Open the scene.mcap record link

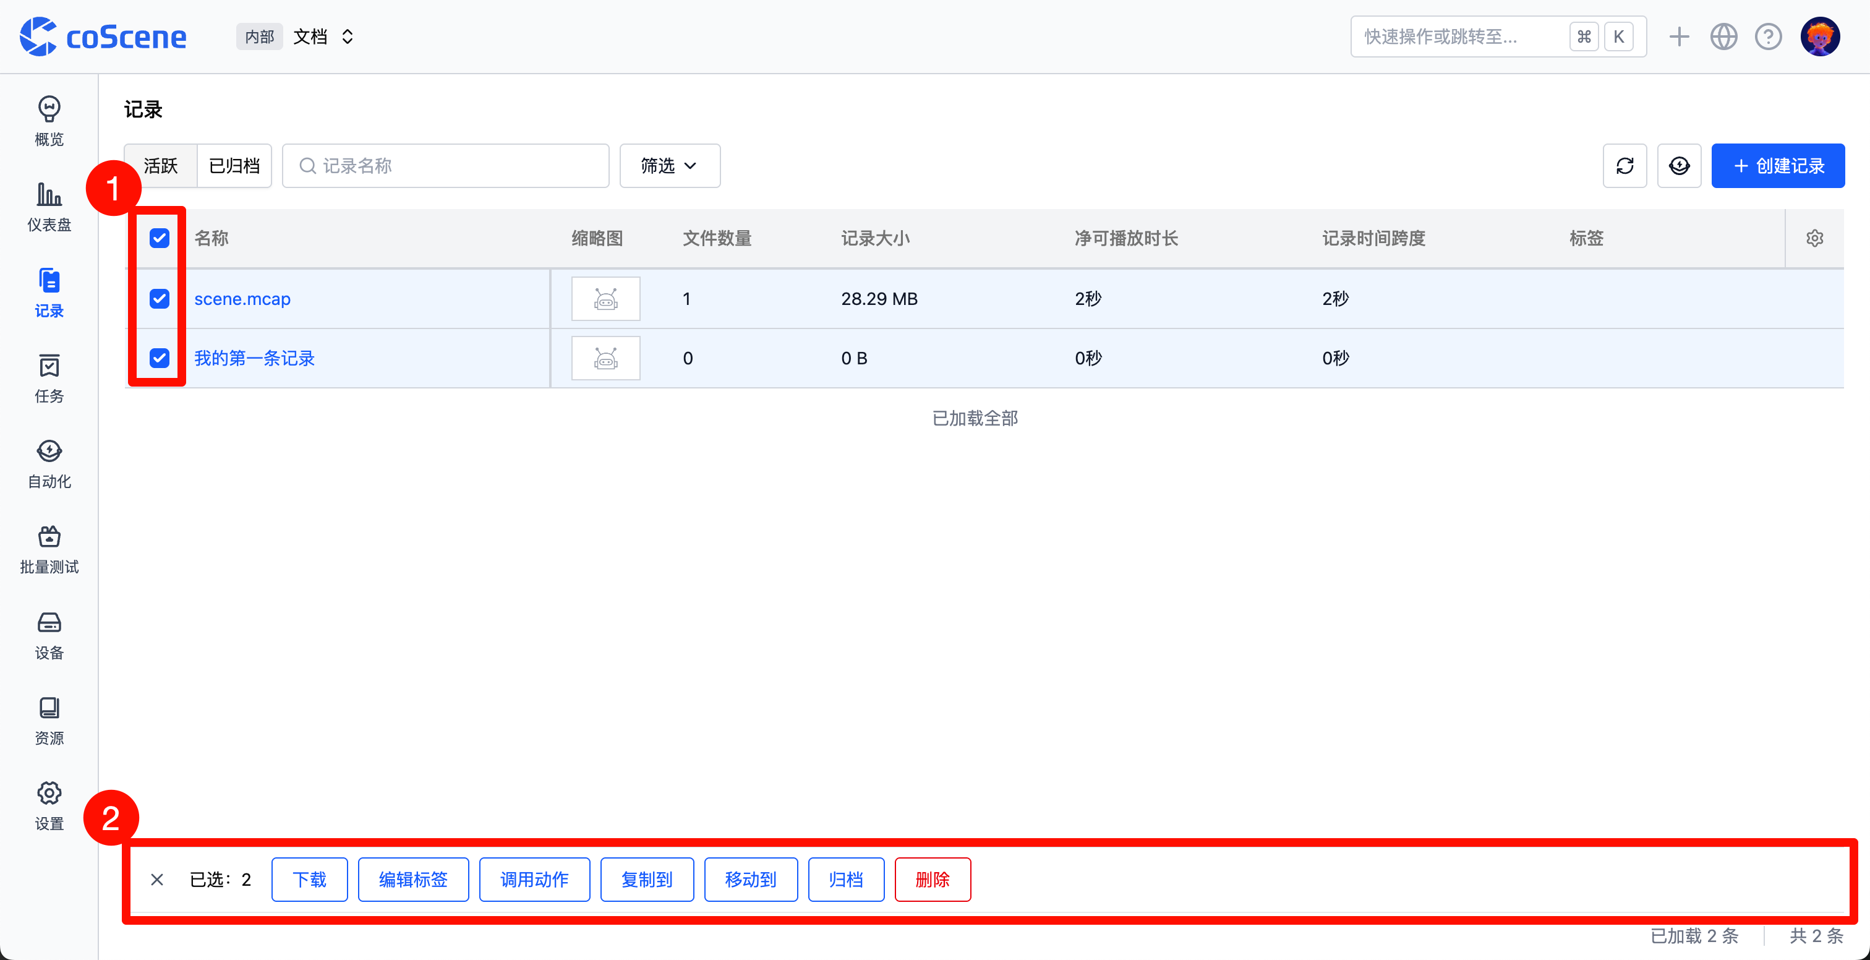click(242, 298)
